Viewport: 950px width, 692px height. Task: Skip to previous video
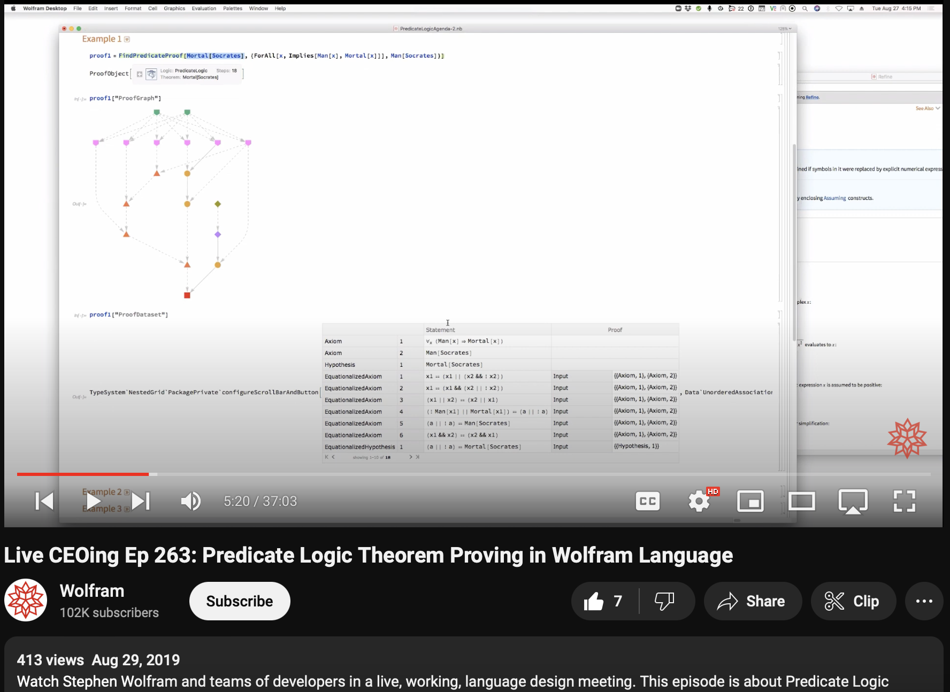click(44, 501)
